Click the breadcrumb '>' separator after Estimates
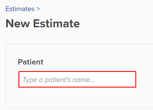Image resolution: width=153 pixels, height=110 pixels. pyautogui.click(x=38, y=9)
